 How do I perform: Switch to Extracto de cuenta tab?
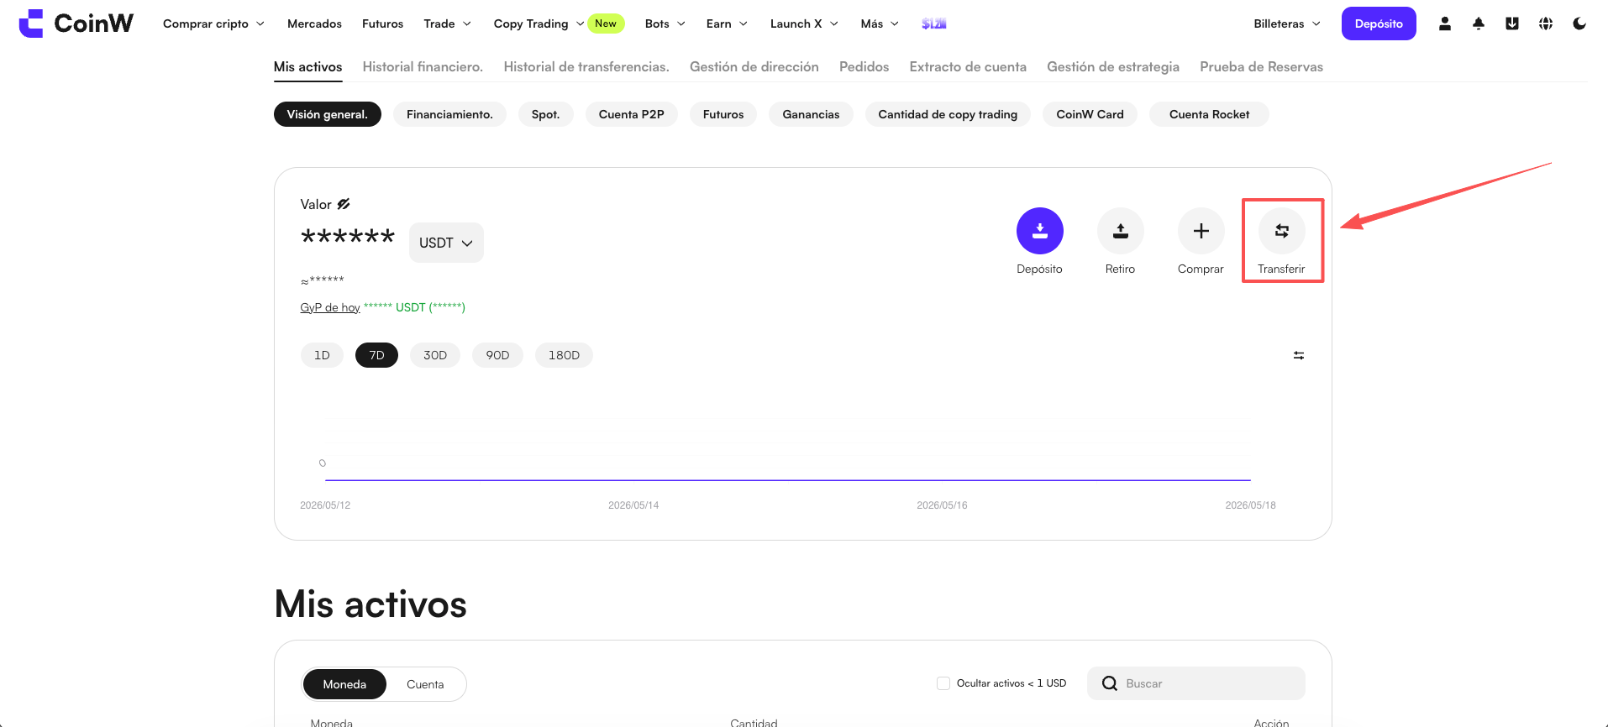968,66
